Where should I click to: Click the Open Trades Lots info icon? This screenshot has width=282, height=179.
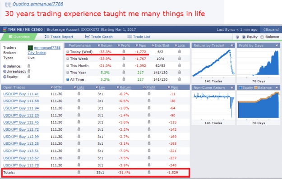pos(75,87)
